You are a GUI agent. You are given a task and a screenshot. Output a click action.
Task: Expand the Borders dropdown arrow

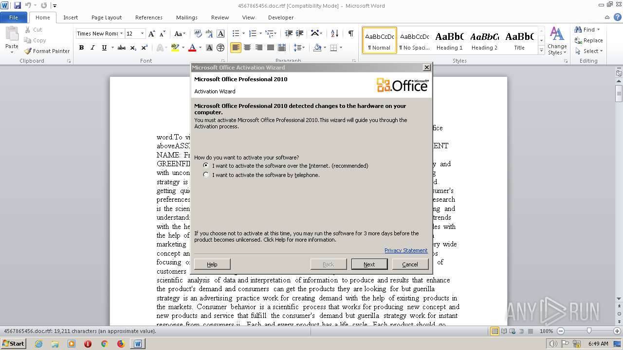point(341,48)
